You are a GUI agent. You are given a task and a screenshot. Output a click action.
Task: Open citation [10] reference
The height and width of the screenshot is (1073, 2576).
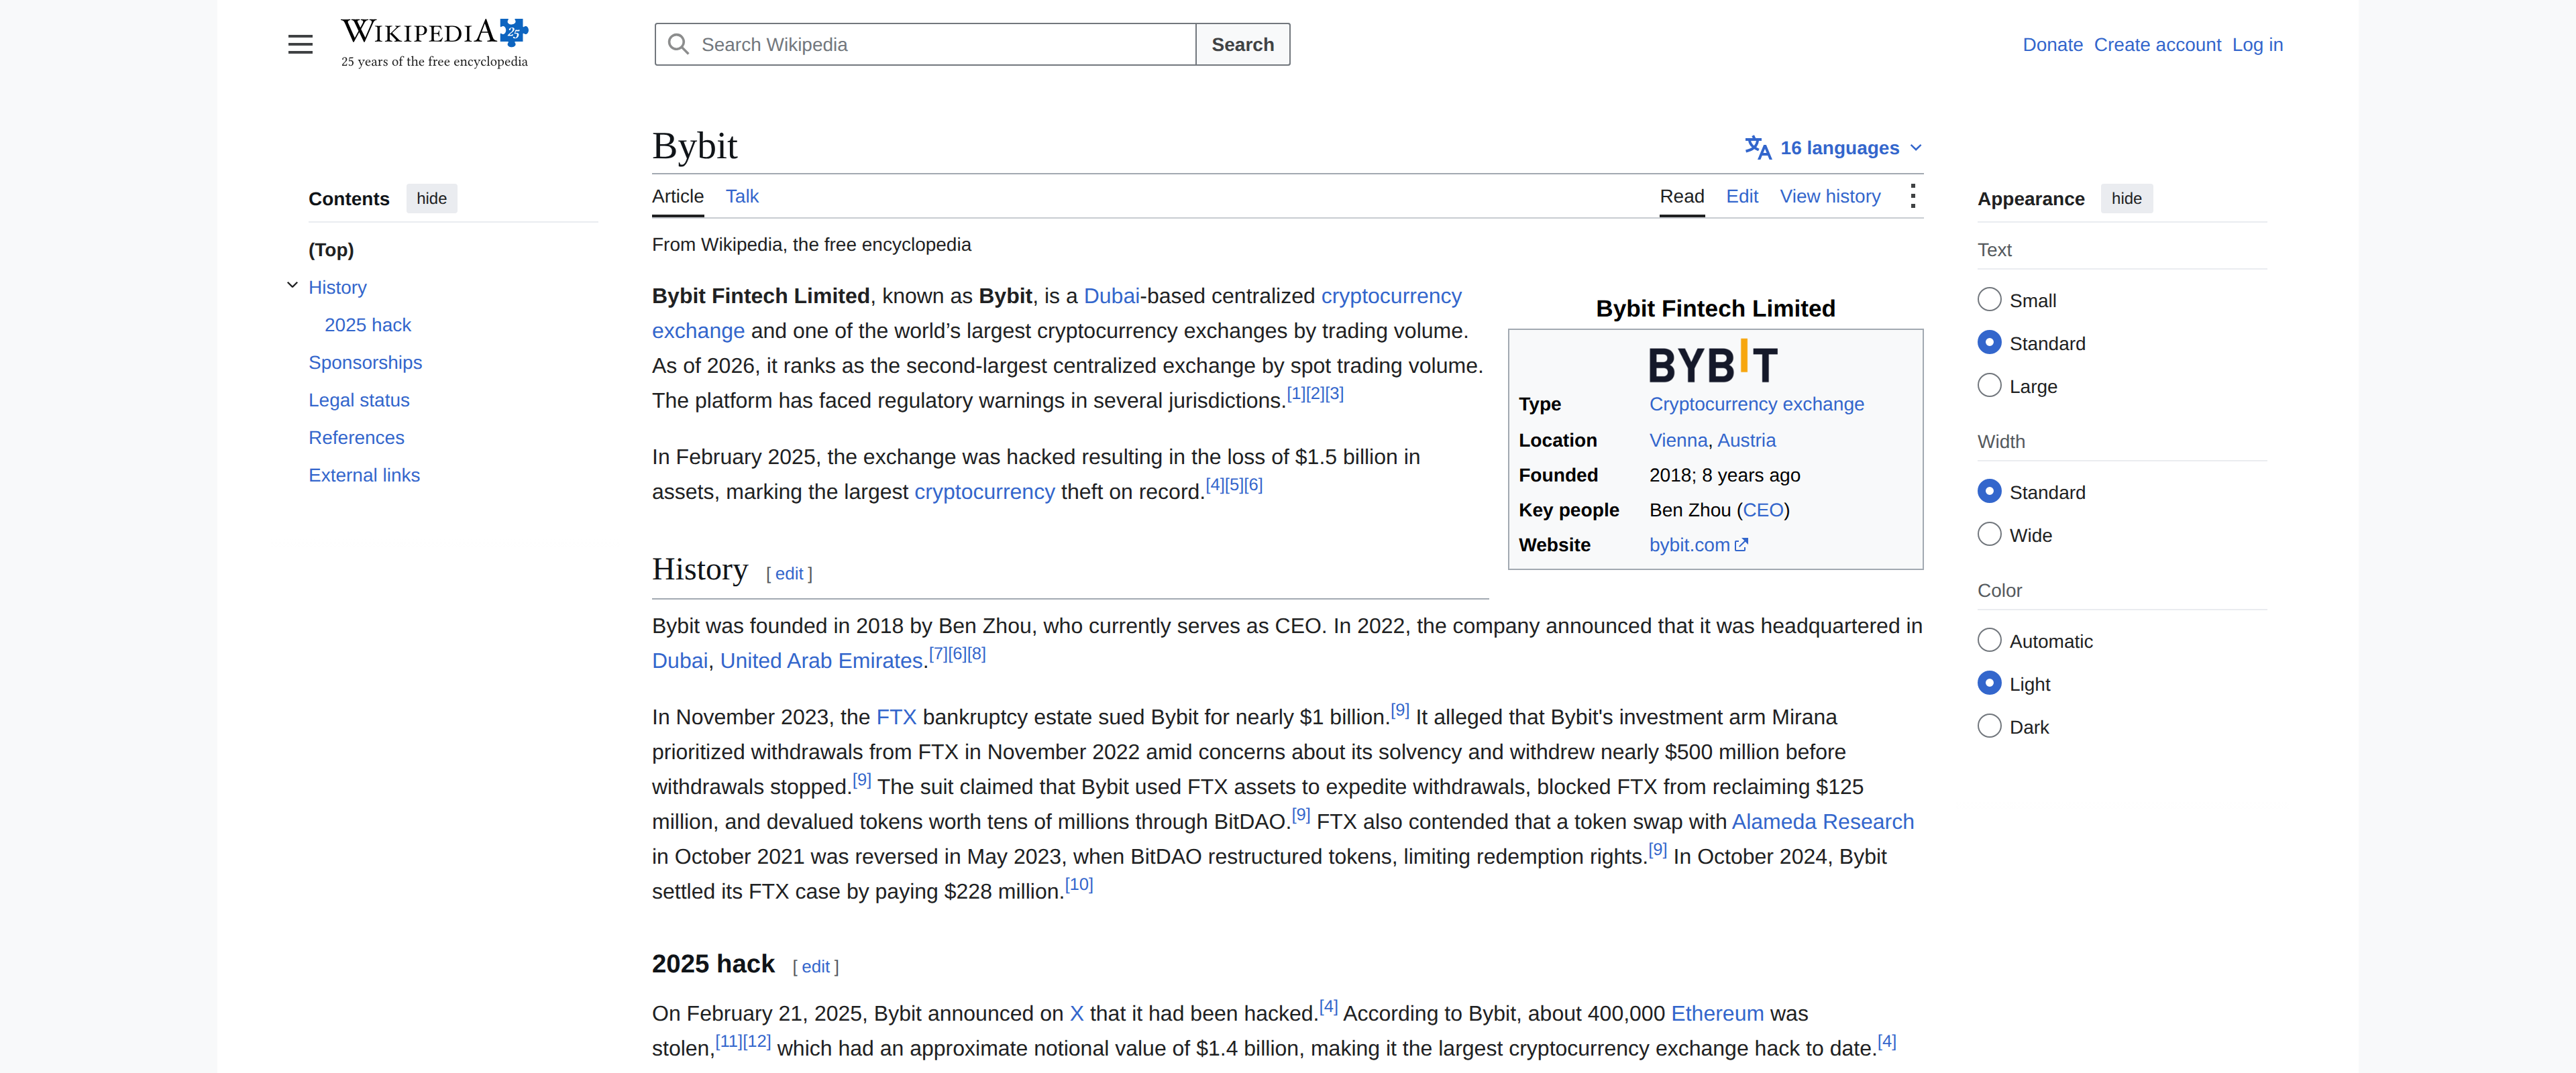pyautogui.click(x=1079, y=885)
